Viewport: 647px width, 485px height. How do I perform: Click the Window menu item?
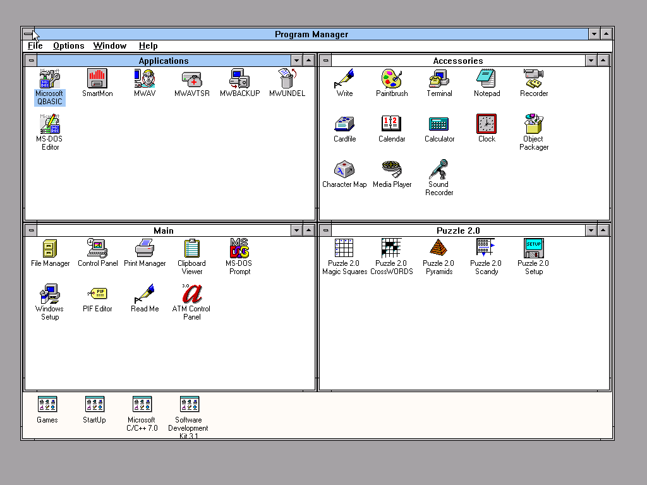pyautogui.click(x=110, y=45)
